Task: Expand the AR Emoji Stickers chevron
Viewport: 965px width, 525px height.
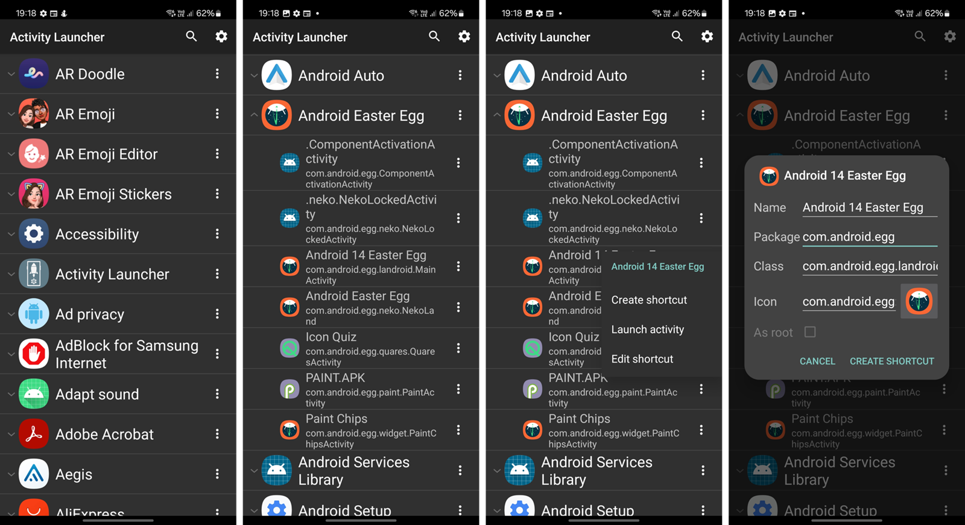Action: pos(11,194)
